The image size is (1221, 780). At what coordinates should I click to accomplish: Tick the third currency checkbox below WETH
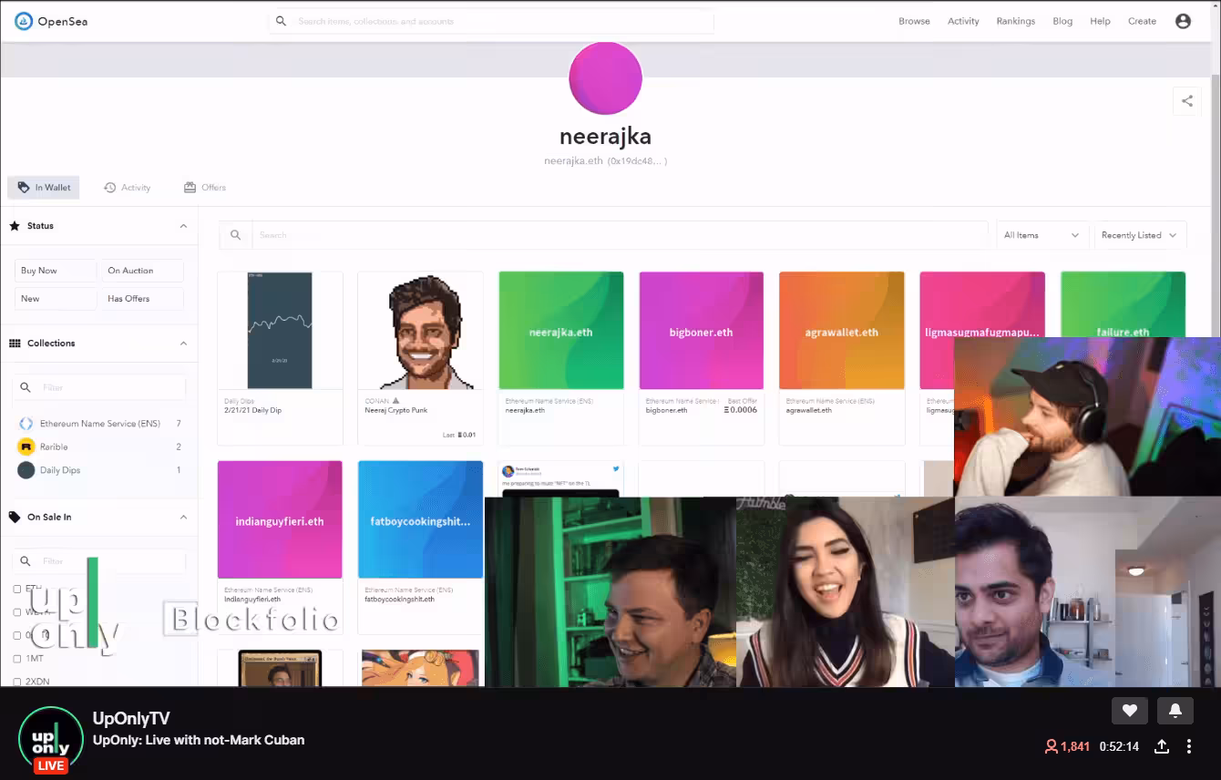pyautogui.click(x=17, y=635)
